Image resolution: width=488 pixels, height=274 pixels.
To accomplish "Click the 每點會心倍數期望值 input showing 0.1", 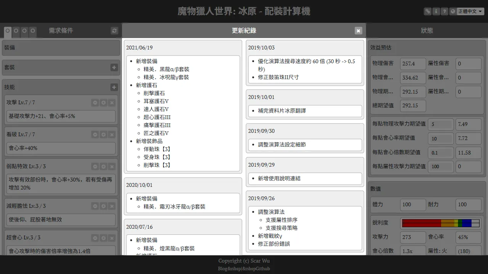I will click(x=441, y=153).
